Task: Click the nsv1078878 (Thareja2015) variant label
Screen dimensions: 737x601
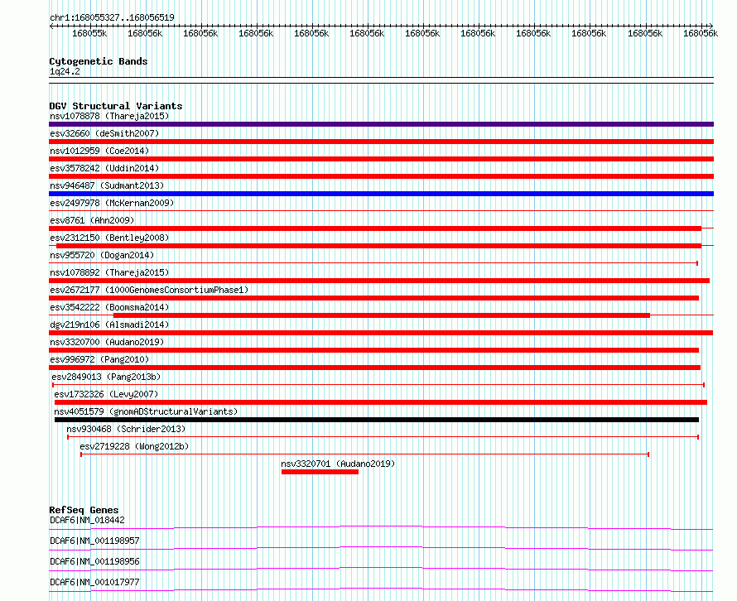Action: [109, 116]
